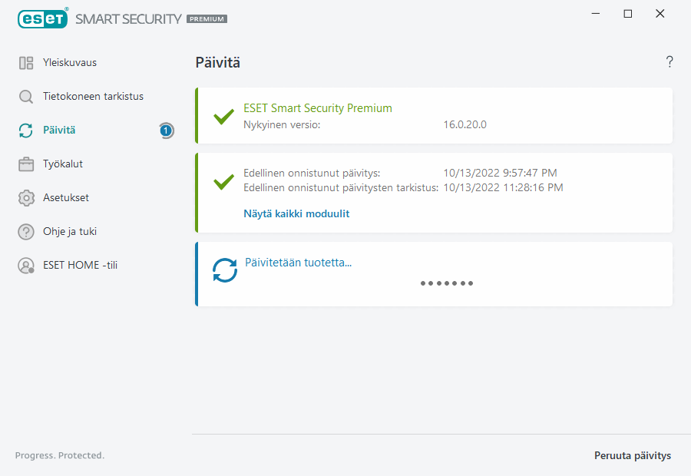Select Työkalut in the sidebar

click(63, 164)
